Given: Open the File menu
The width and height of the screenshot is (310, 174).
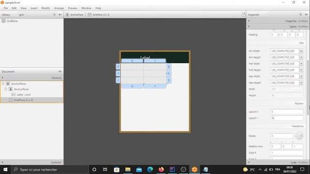Looking at the screenshot, I should pos(5,8).
